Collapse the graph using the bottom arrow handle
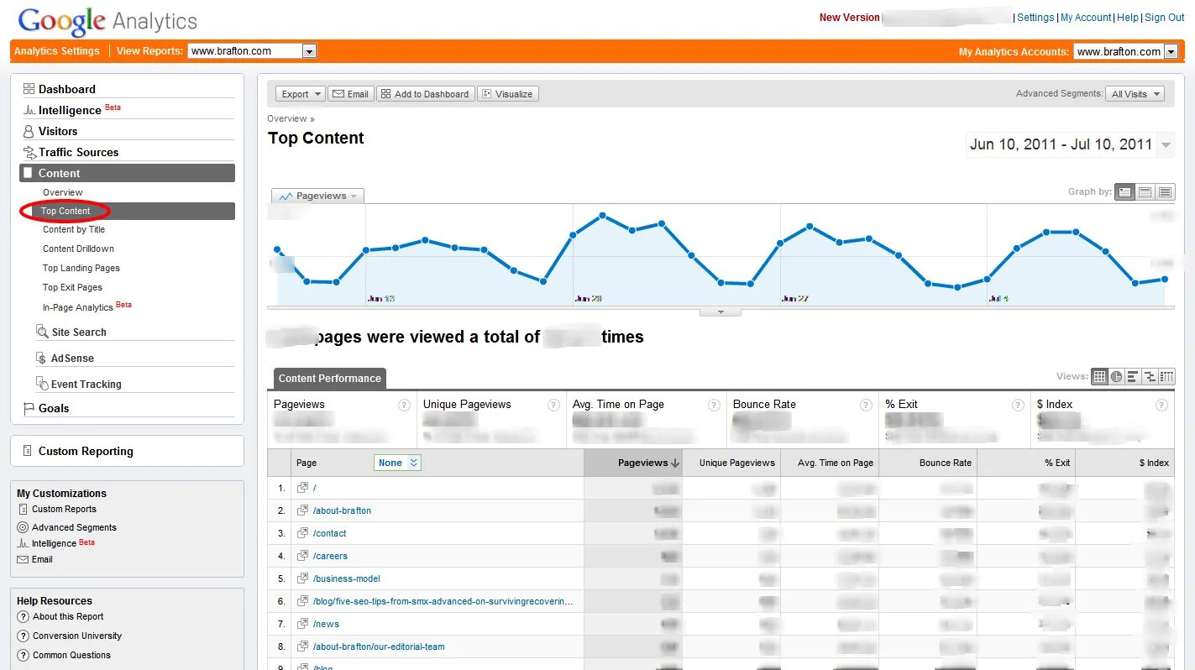1195x670 pixels. click(721, 311)
